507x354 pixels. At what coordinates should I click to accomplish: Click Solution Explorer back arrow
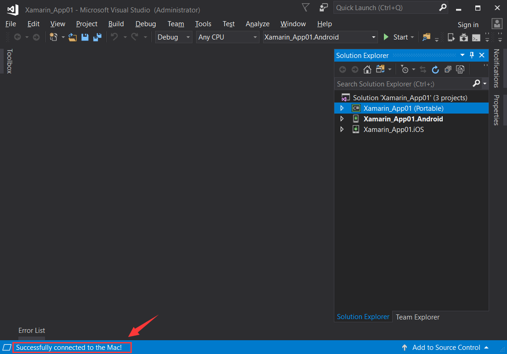(343, 69)
